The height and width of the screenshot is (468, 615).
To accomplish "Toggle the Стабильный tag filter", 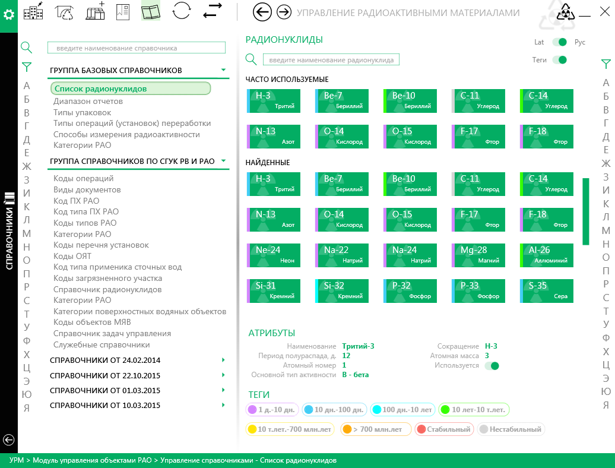I will (x=444, y=429).
